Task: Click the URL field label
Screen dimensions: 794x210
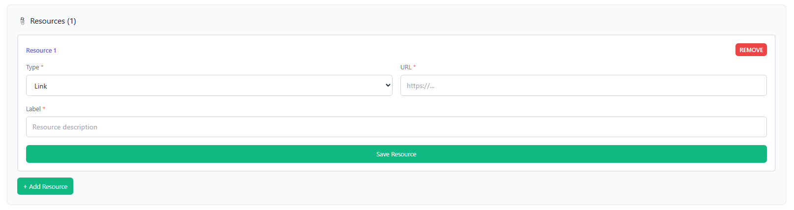Action: 406,67
